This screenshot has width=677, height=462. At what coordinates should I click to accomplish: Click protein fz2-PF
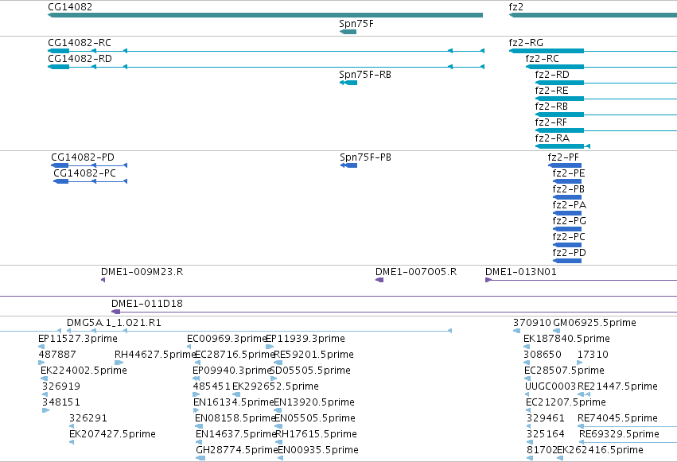pos(565,165)
